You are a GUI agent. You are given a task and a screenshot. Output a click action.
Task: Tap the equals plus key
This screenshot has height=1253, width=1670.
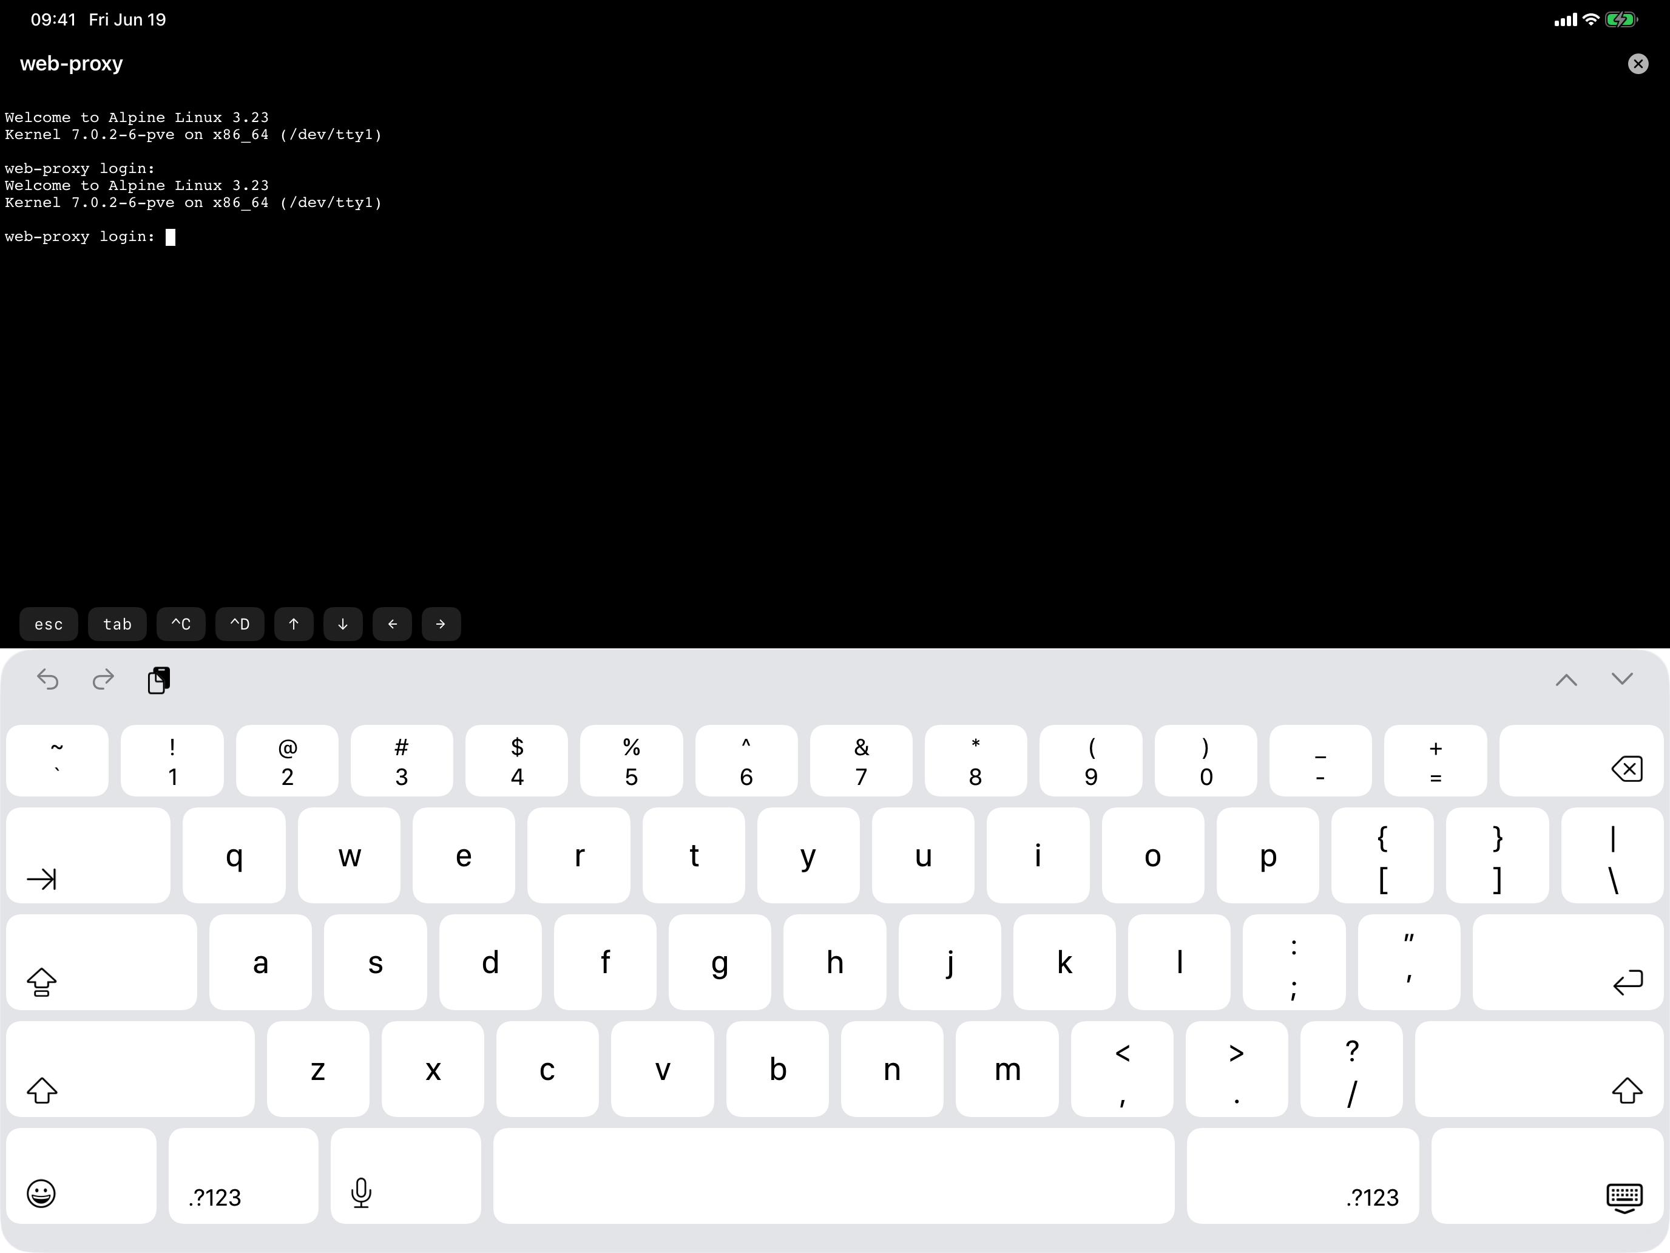tap(1435, 761)
